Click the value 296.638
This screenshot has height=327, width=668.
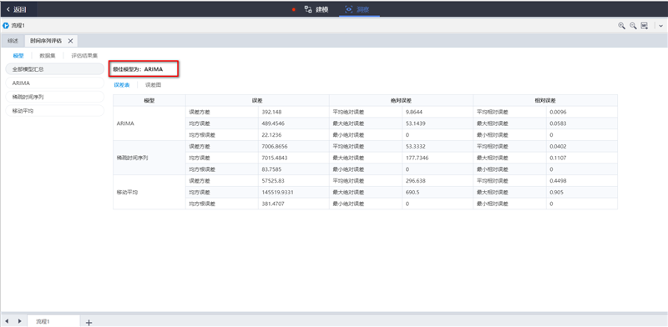[x=415, y=180]
